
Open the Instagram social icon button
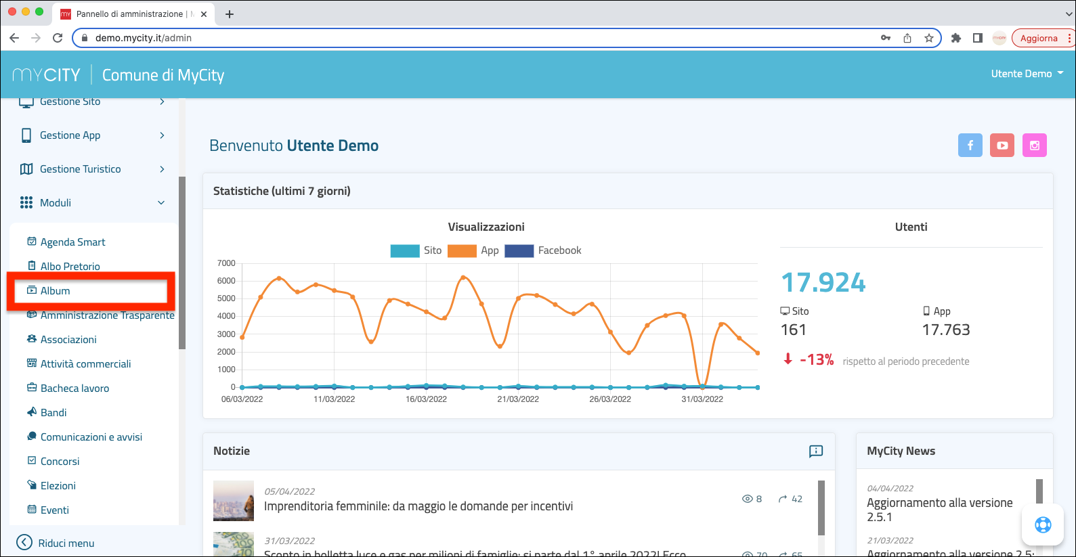coord(1034,145)
